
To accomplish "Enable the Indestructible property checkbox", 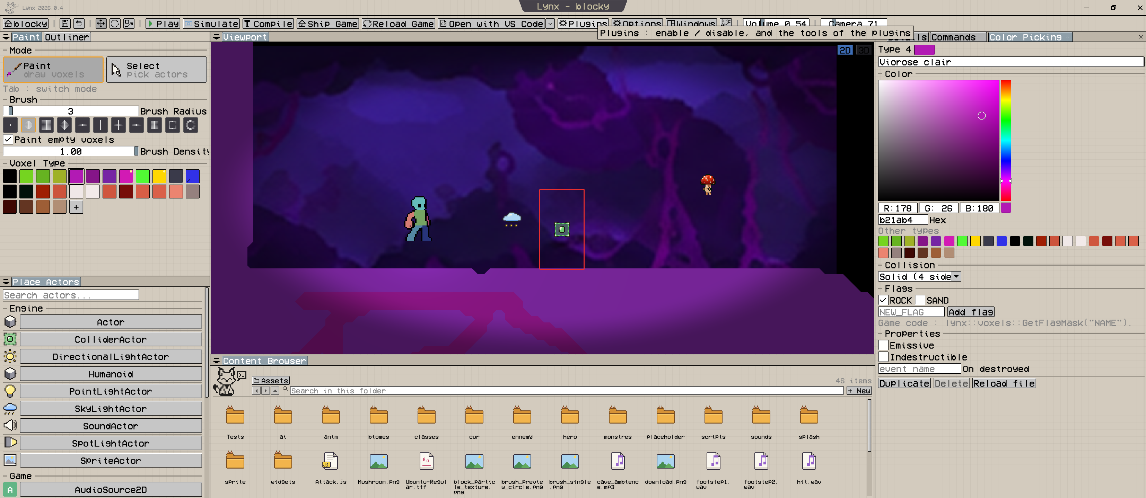I will click(x=884, y=357).
